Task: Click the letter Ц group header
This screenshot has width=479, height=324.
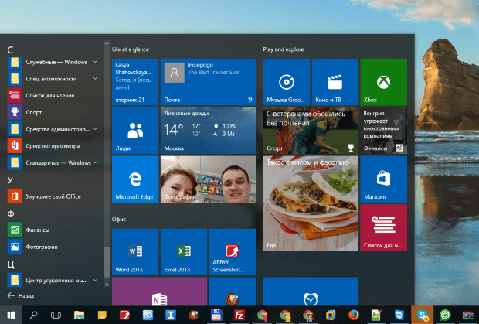Action: coord(11,264)
